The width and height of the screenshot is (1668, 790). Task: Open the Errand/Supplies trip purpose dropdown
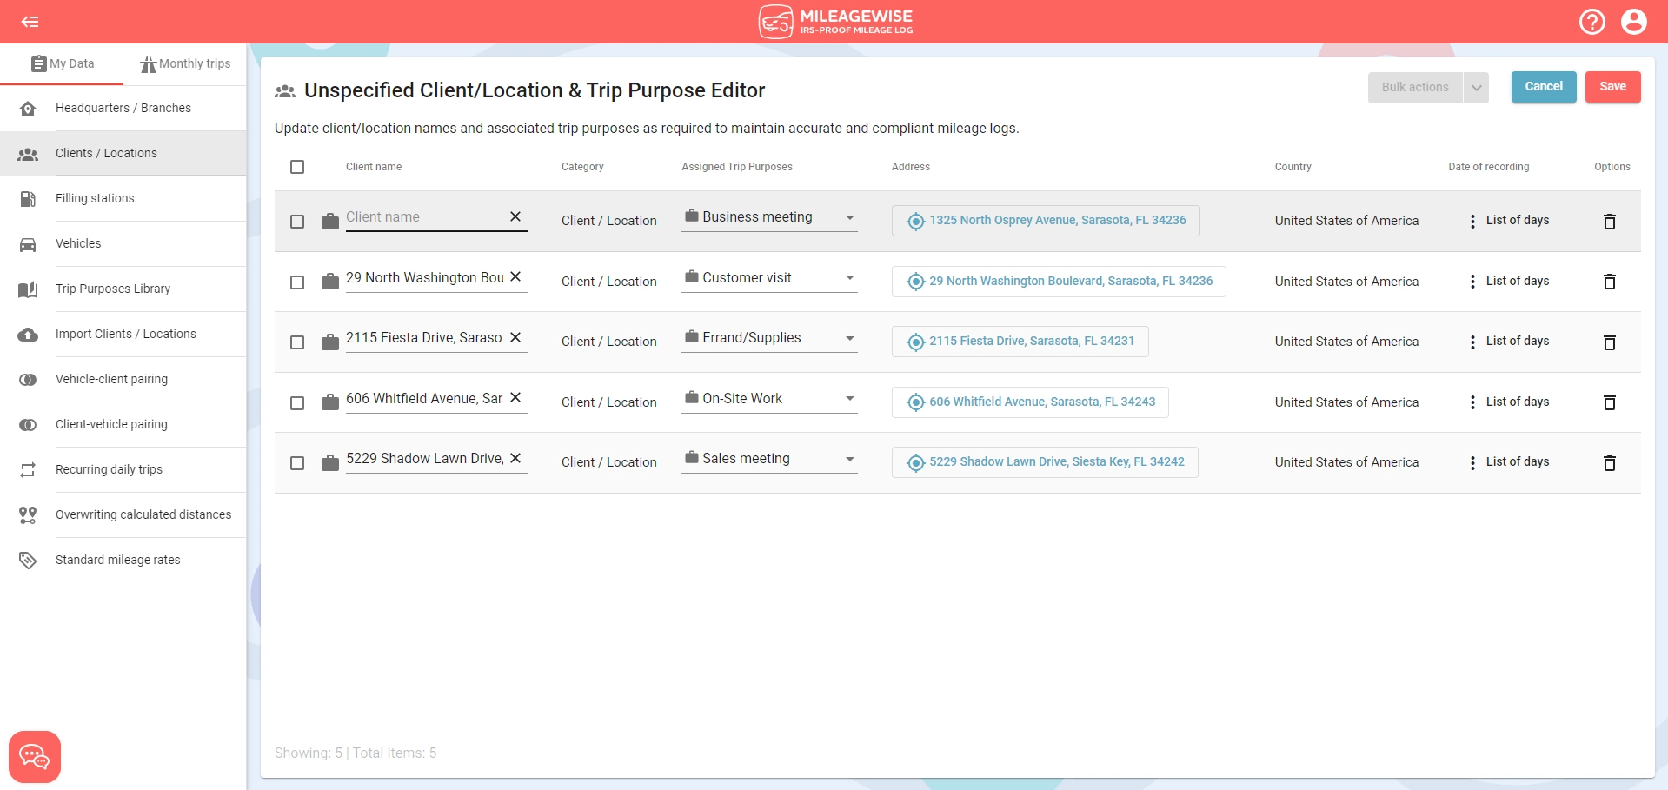(x=849, y=338)
